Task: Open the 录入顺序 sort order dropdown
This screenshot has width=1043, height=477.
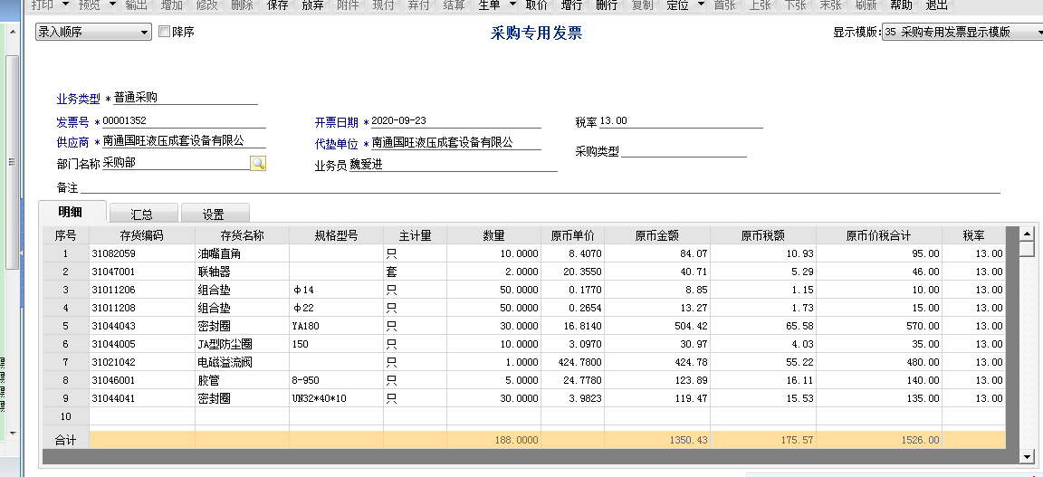Action: tap(94, 32)
